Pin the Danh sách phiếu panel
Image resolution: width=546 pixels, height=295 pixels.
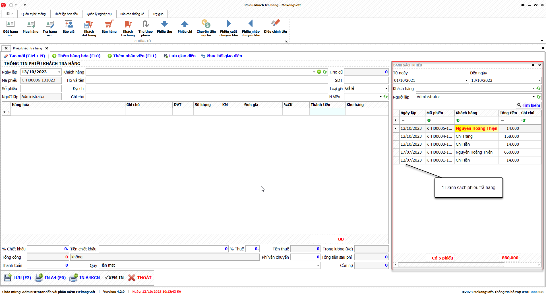point(533,65)
